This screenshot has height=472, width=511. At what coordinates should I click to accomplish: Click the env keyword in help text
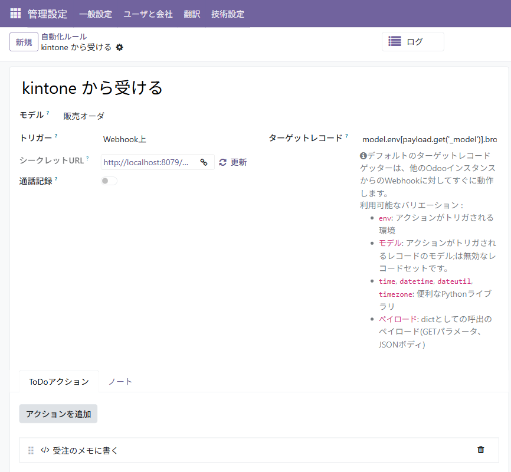tap(385, 218)
